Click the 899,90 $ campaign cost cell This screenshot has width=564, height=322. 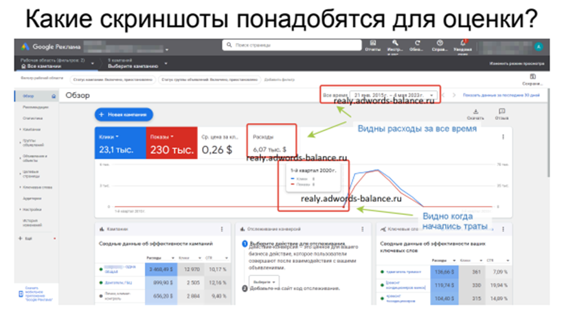coord(161,283)
